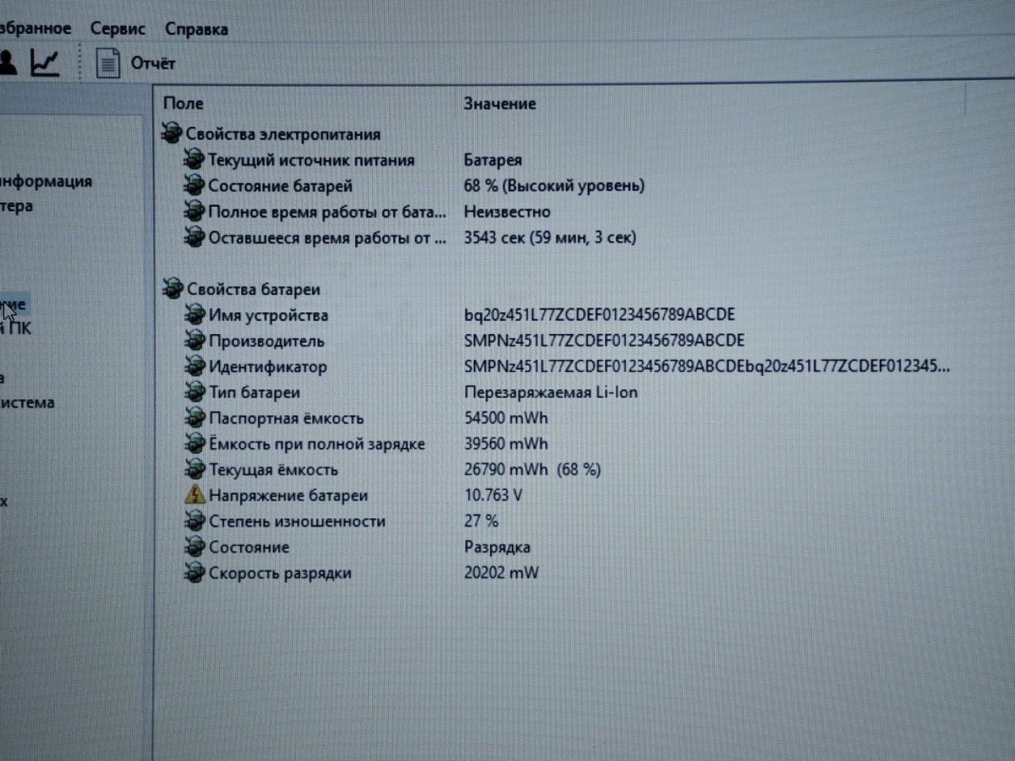Click the Оставшееся время работы row icon

point(194,237)
